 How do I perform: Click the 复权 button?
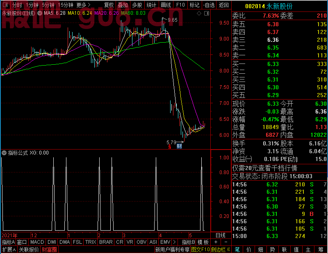point(109,5)
